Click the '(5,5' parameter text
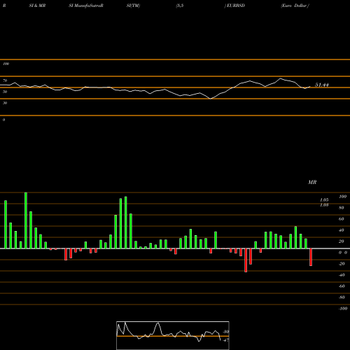Screen dimensions: 350x350 click(180, 6)
